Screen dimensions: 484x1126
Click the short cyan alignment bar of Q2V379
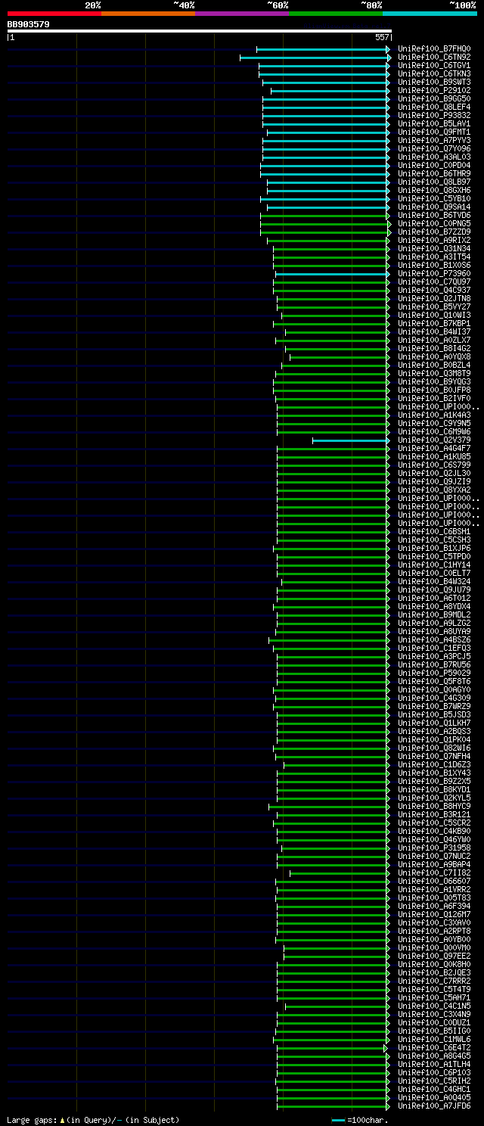351,440
